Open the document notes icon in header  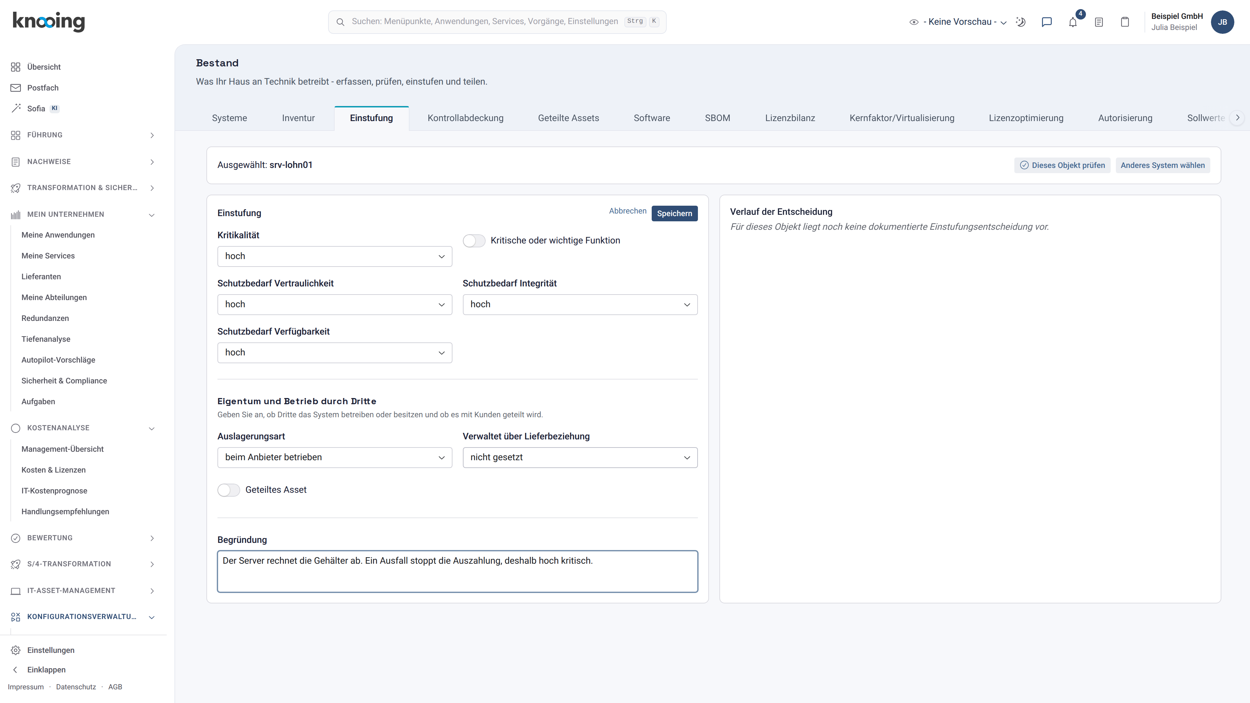(x=1099, y=22)
